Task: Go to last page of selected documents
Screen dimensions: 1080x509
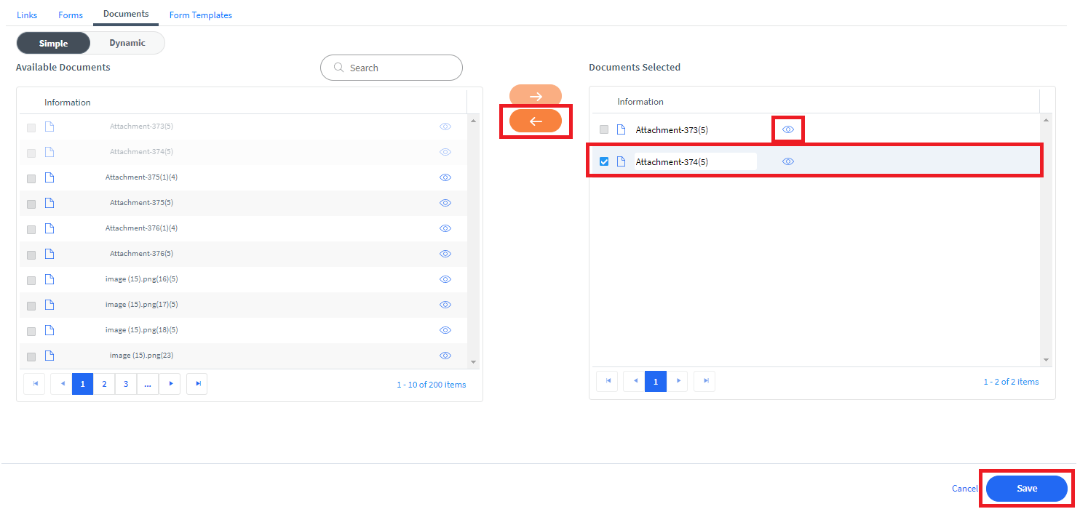Action: pos(704,381)
